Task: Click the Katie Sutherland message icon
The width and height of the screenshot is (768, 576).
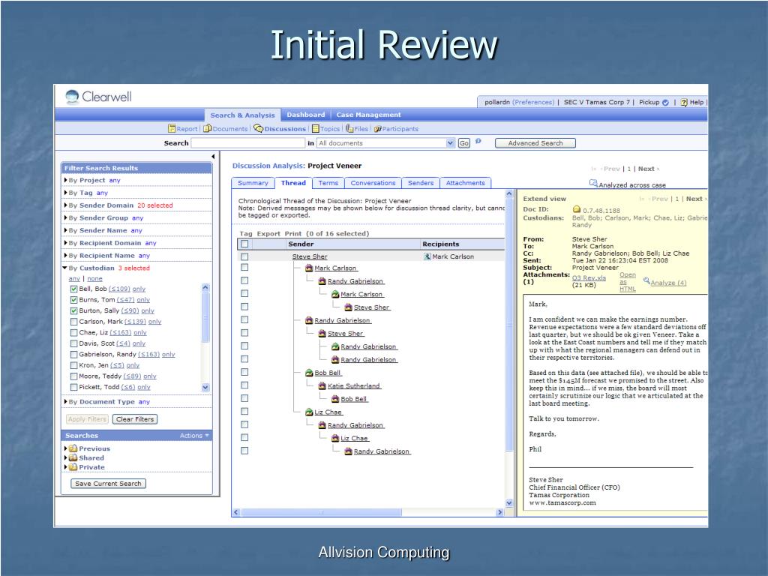Action: 322,386
